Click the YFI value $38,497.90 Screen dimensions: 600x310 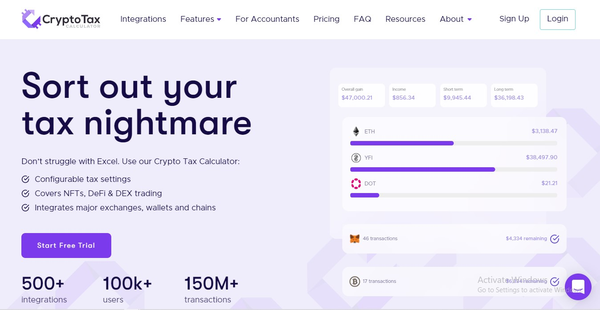[542, 157]
